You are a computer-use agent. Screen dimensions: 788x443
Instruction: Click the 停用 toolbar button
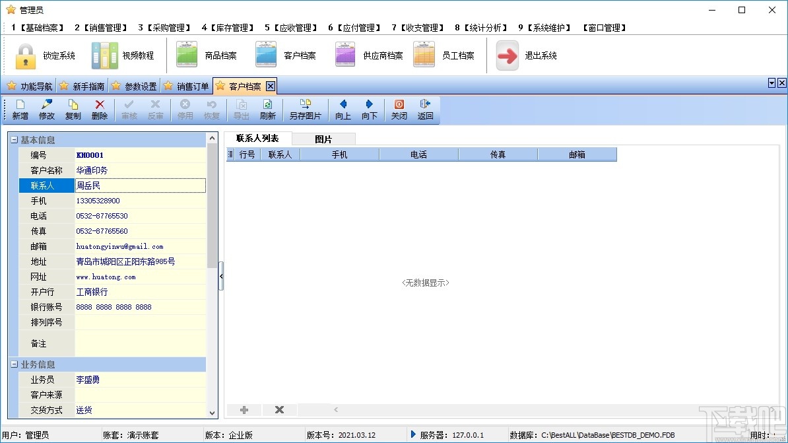[185, 110]
